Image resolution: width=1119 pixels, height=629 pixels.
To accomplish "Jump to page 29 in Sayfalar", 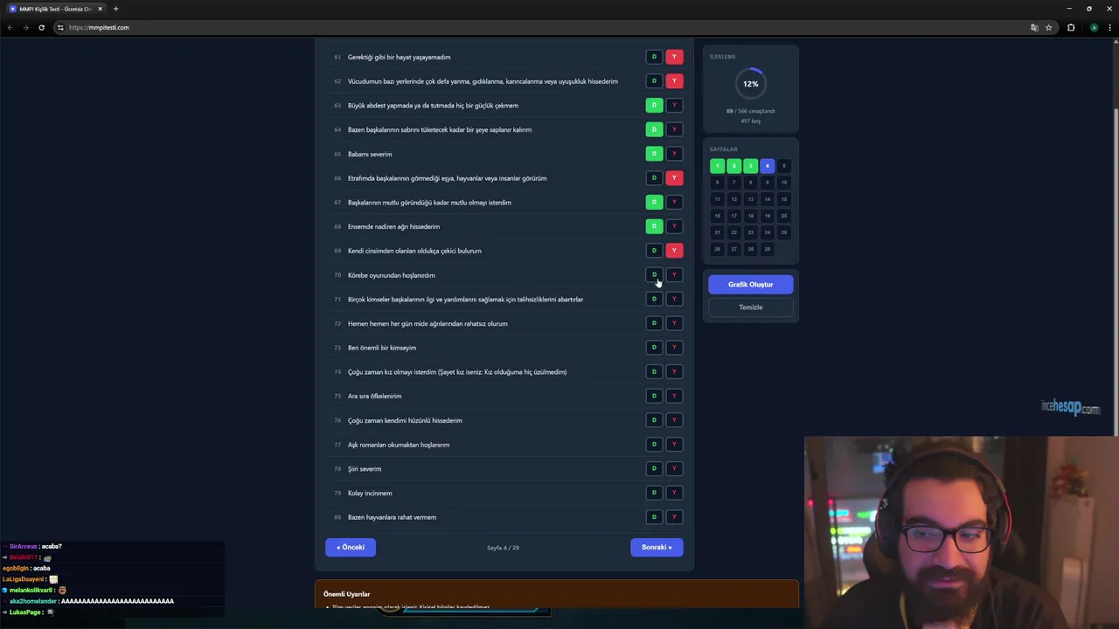I will (767, 249).
